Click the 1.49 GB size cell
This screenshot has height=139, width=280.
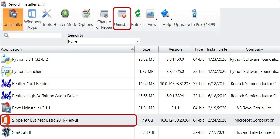[146, 120]
